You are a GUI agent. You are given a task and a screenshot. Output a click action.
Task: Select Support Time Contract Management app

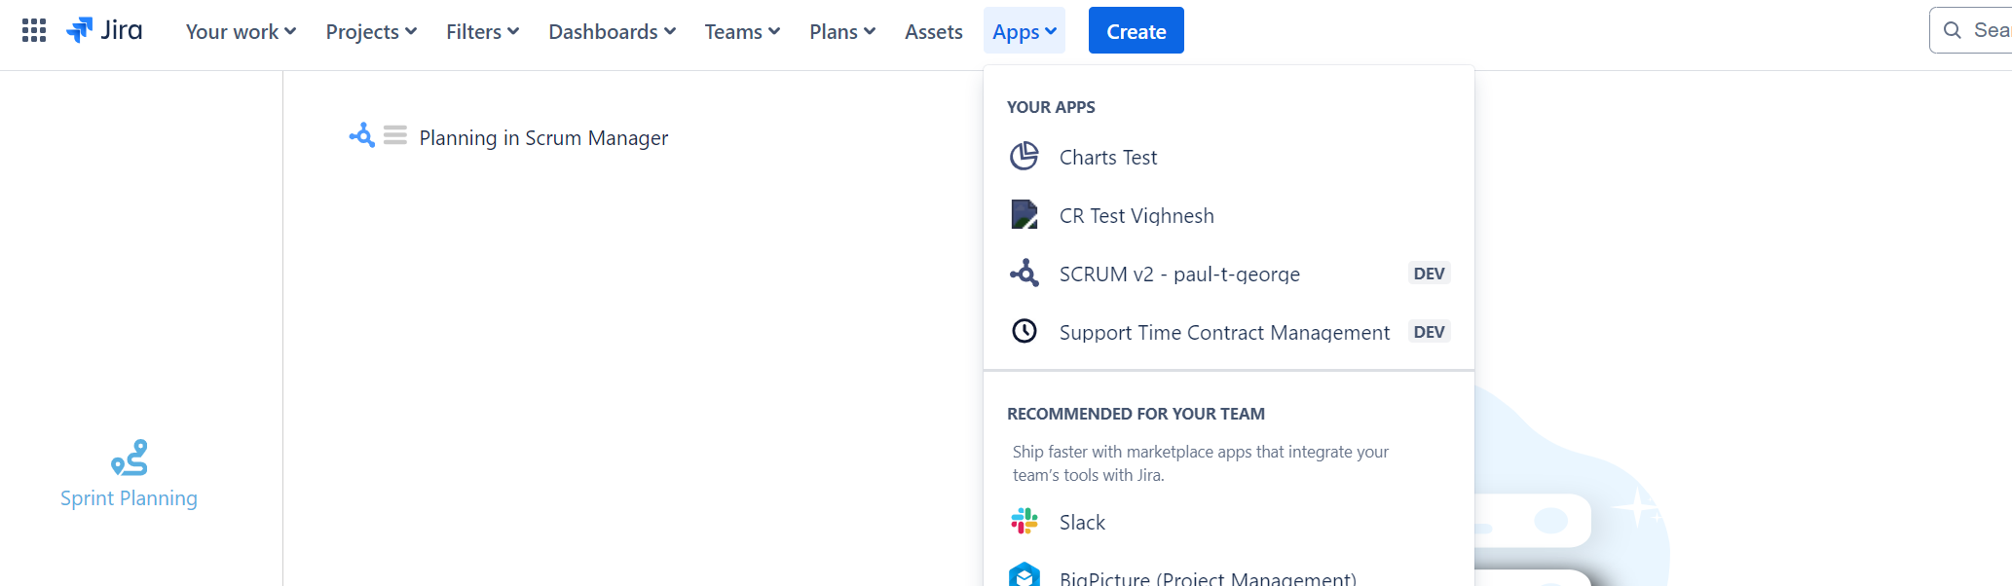(1223, 333)
